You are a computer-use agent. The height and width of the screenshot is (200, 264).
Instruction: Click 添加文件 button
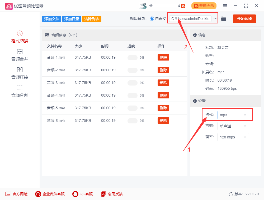point(52,19)
